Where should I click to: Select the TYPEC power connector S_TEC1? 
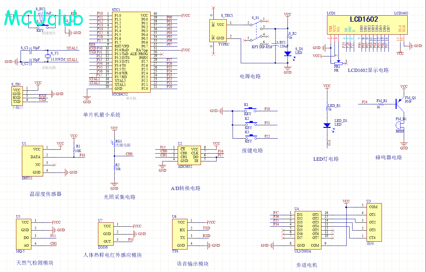pos(219,31)
